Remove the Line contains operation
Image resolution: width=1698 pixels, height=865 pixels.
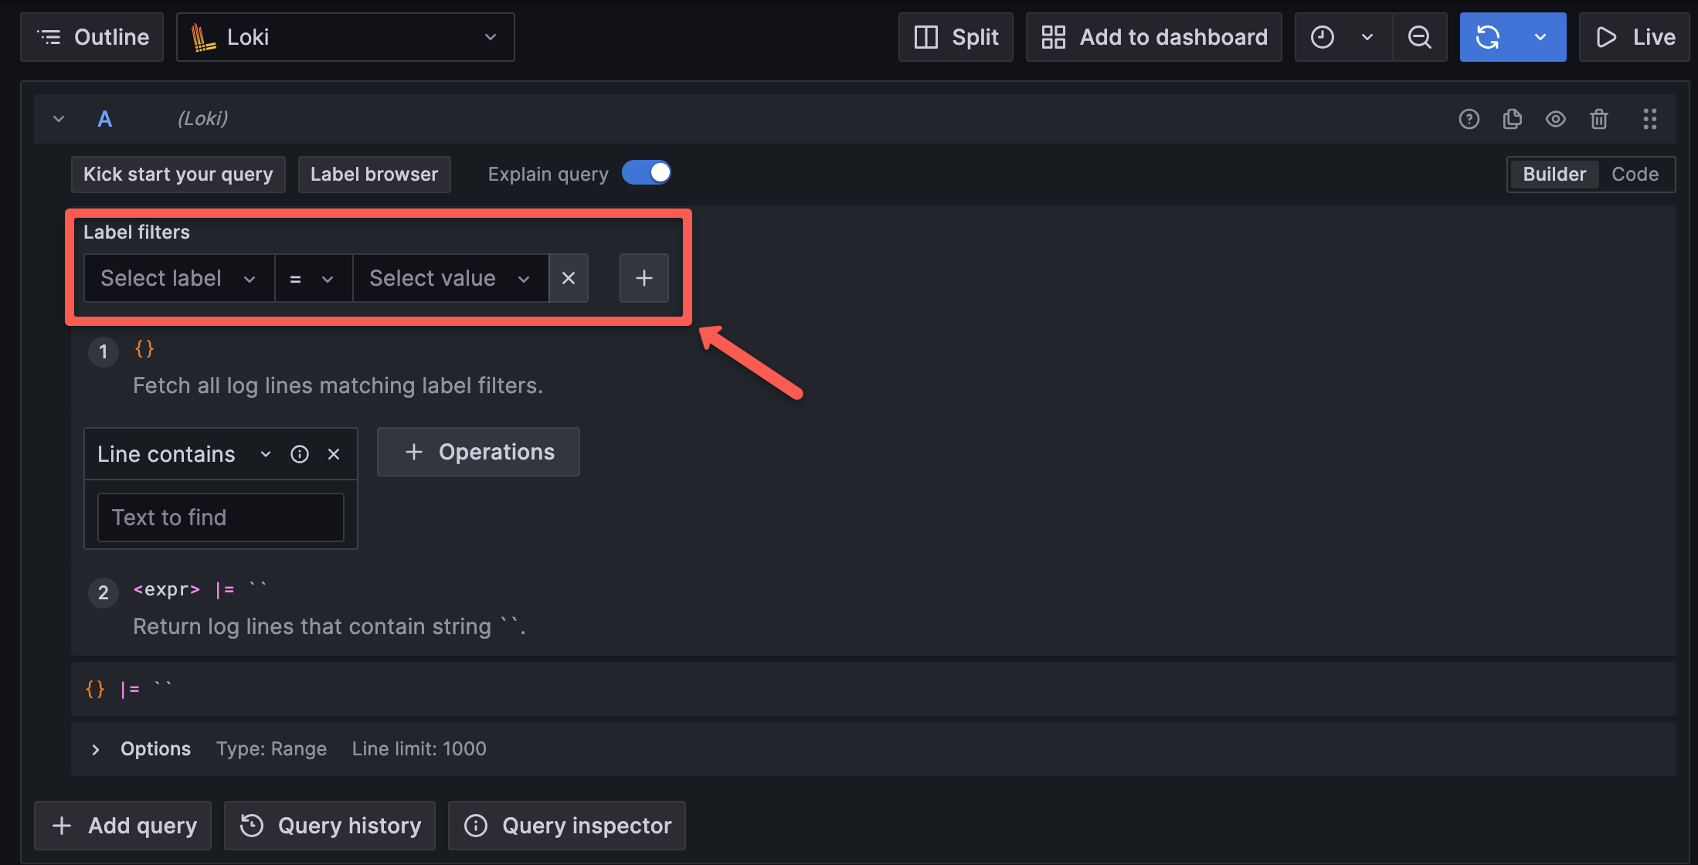click(334, 454)
